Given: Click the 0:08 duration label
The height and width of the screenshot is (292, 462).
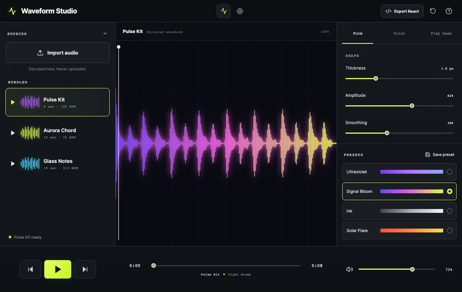Looking at the screenshot, I should [x=317, y=265].
